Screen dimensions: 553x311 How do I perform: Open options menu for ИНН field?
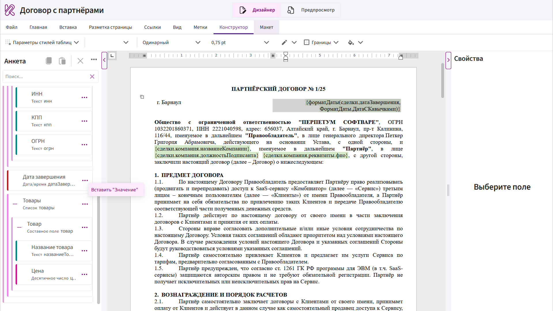pyautogui.click(x=84, y=97)
